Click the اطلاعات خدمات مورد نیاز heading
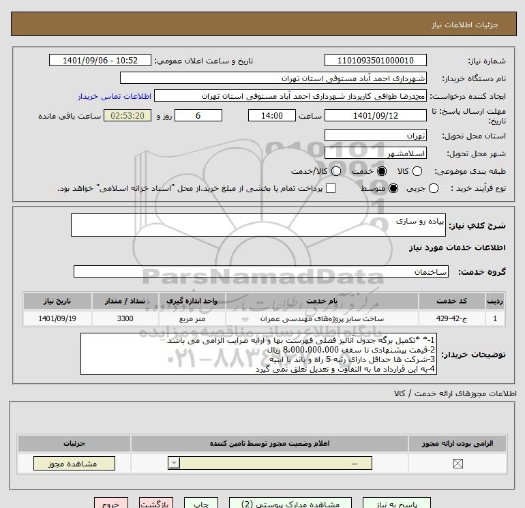The width and height of the screenshot is (525, 508). [x=457, y=248]
